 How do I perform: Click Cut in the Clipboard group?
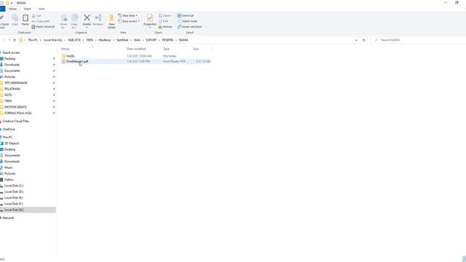point(36,16)
